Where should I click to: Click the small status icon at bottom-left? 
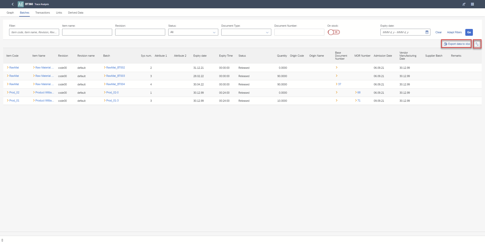point(2,240)
